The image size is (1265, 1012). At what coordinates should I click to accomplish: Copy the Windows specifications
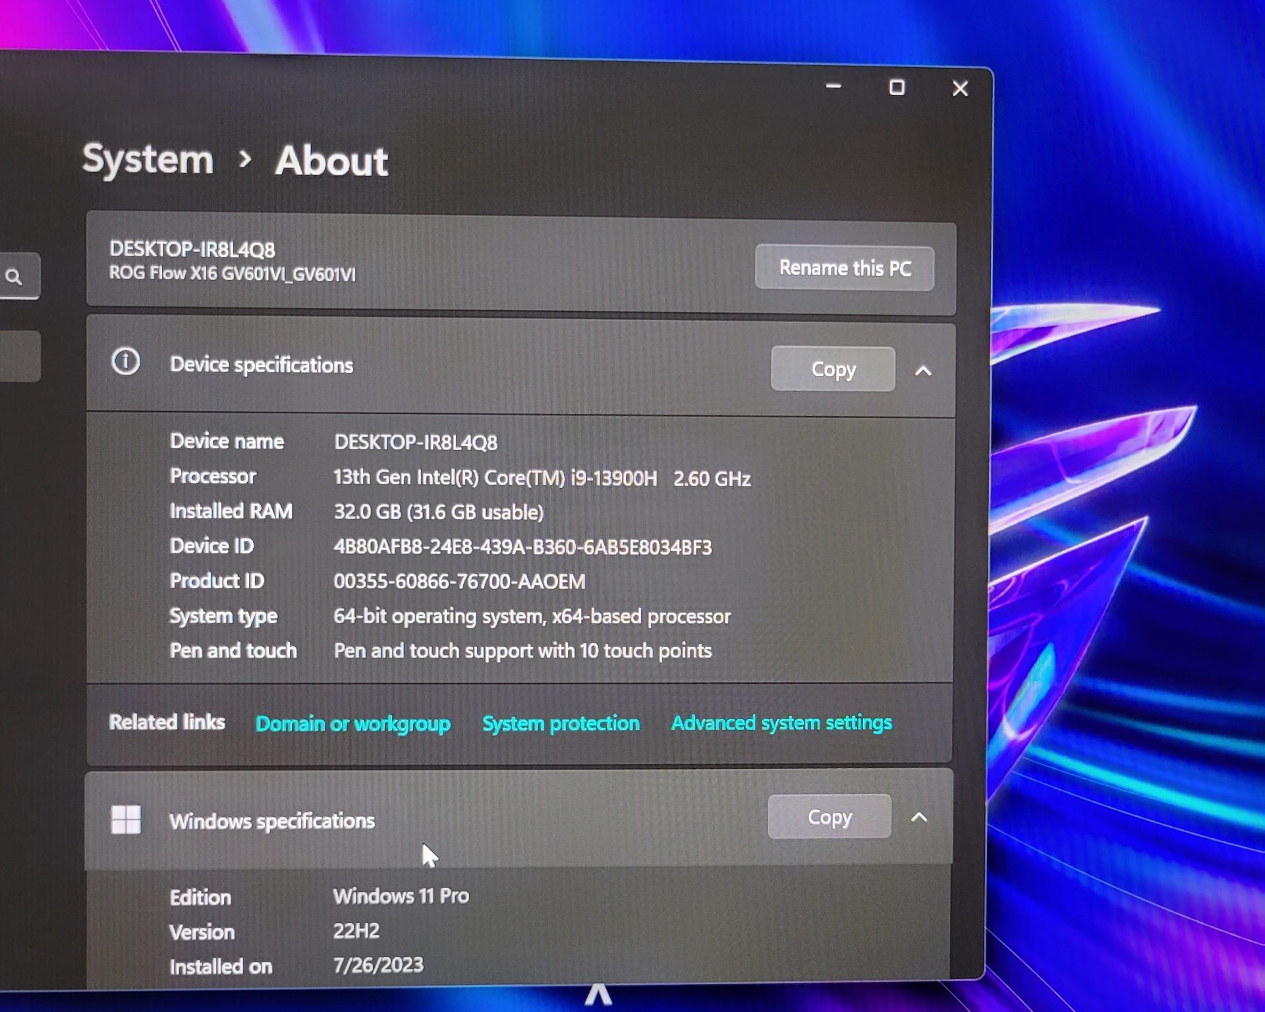[x=829, y=816]
